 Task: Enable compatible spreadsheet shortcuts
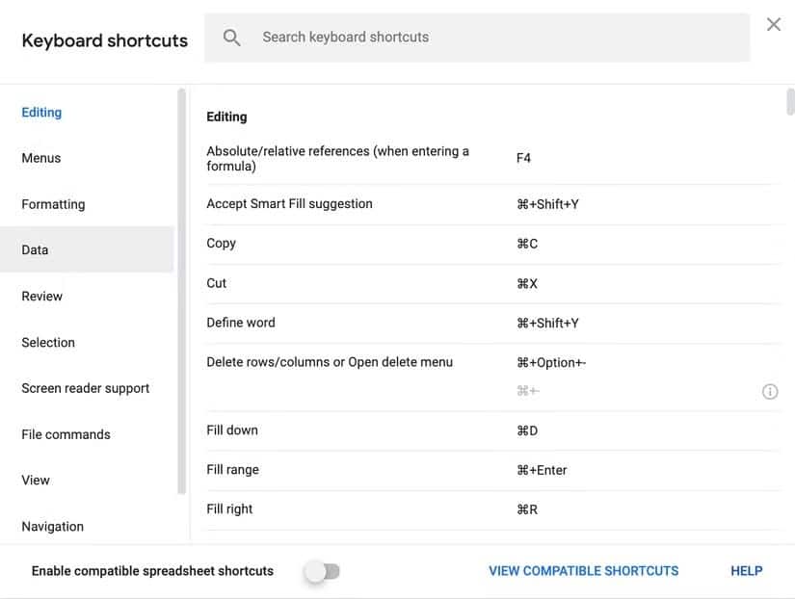pyautogui.click(x=322, y=570)
